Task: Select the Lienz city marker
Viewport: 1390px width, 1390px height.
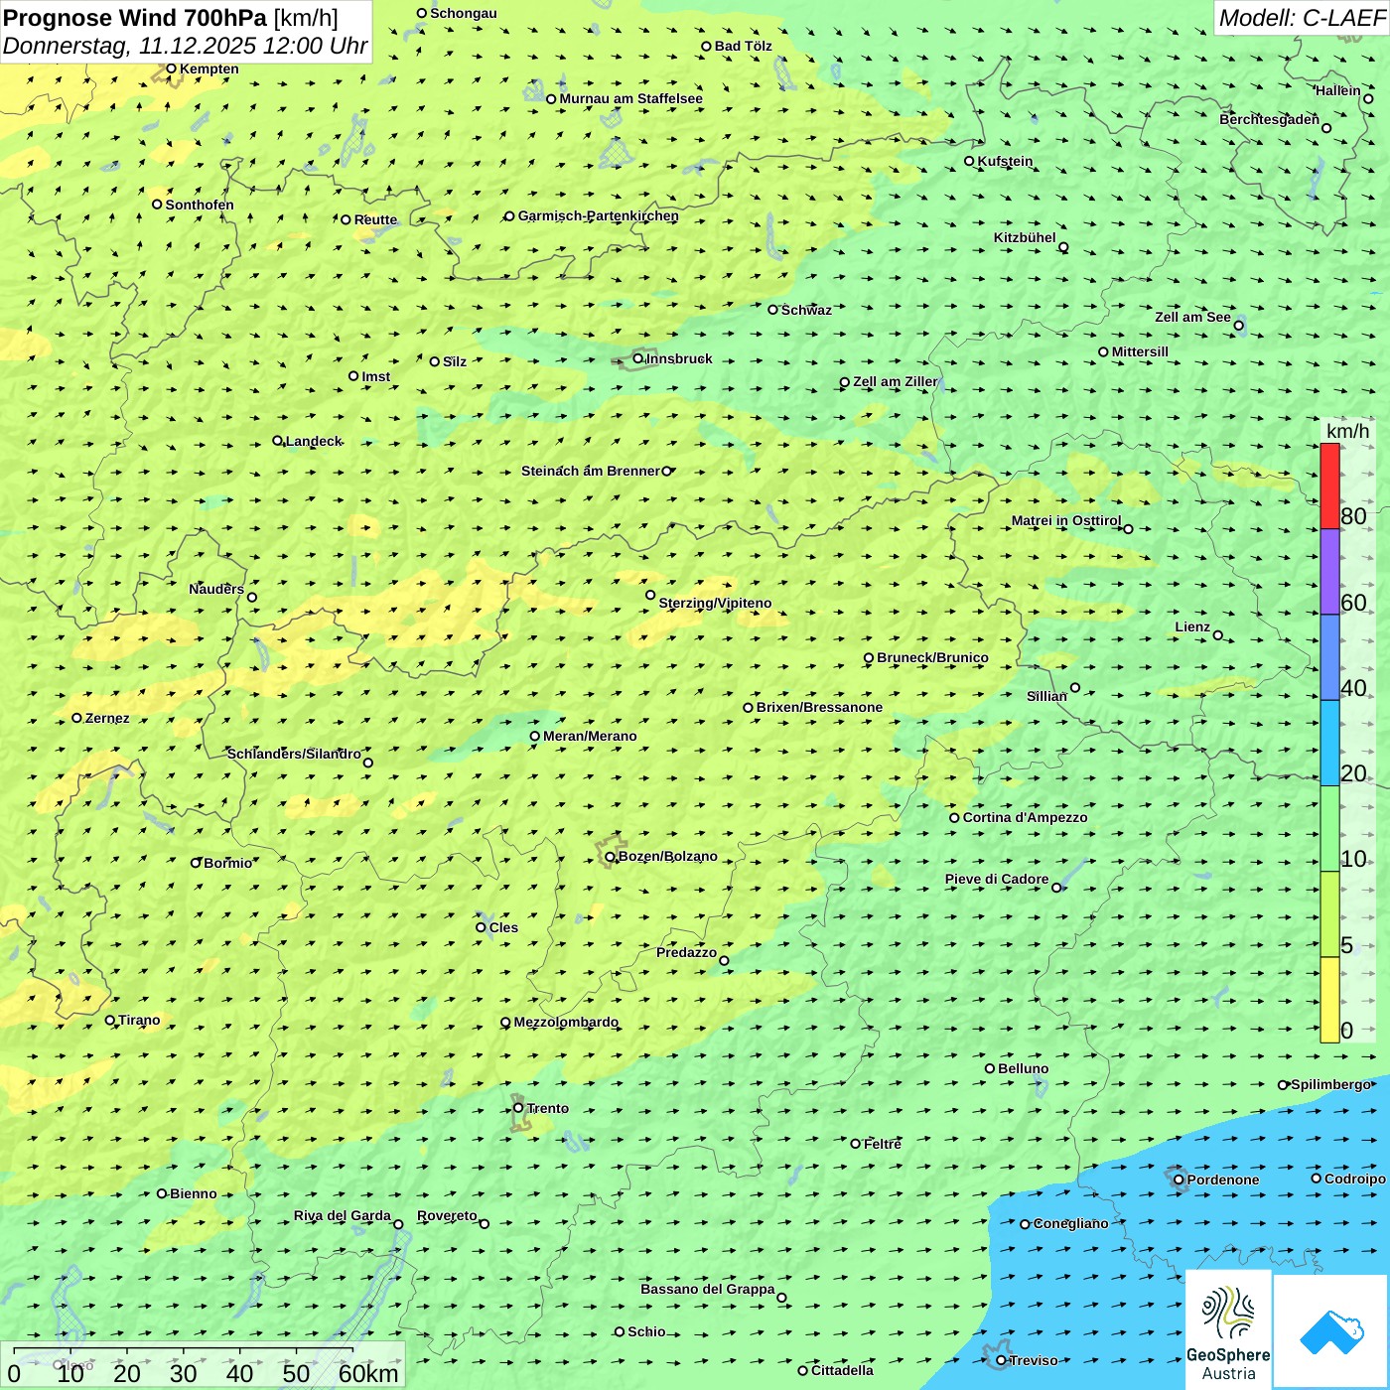Action: [x=1218, y=635]
